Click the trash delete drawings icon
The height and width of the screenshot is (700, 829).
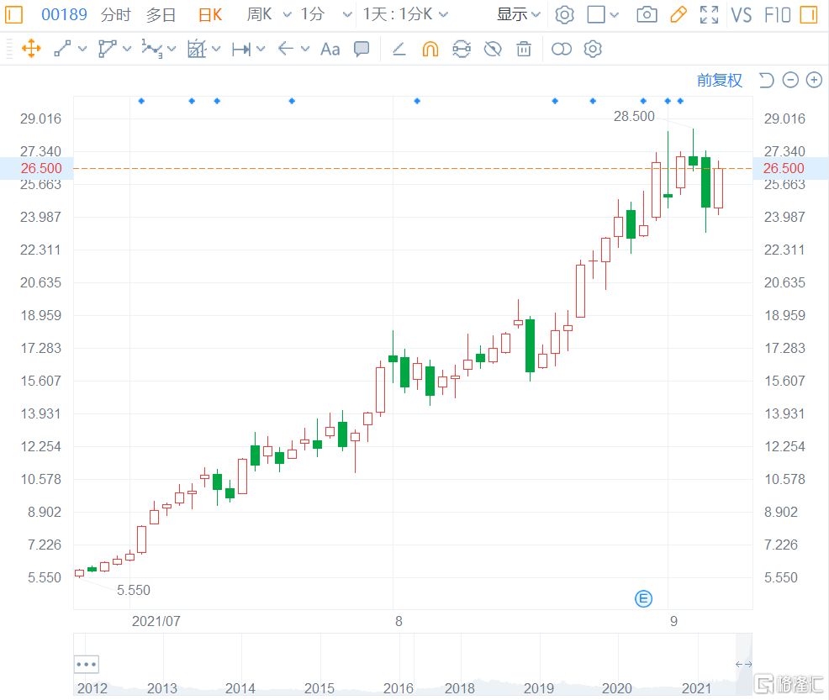point(524,49)
